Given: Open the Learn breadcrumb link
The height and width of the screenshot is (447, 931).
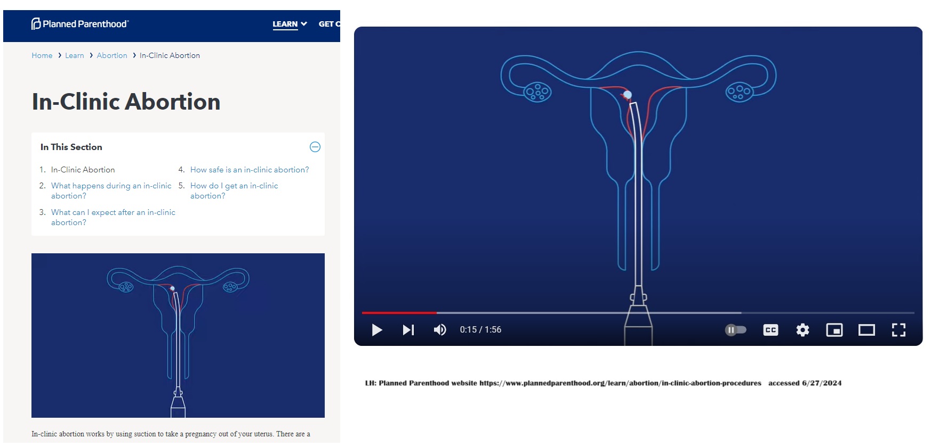Looking at the screenshot, I should pos(75,55).
